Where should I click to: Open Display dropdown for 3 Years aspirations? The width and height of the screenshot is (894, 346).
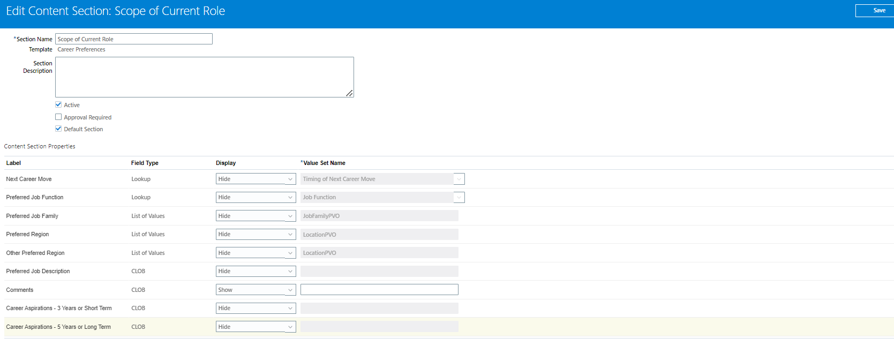(x=256, y=309)
